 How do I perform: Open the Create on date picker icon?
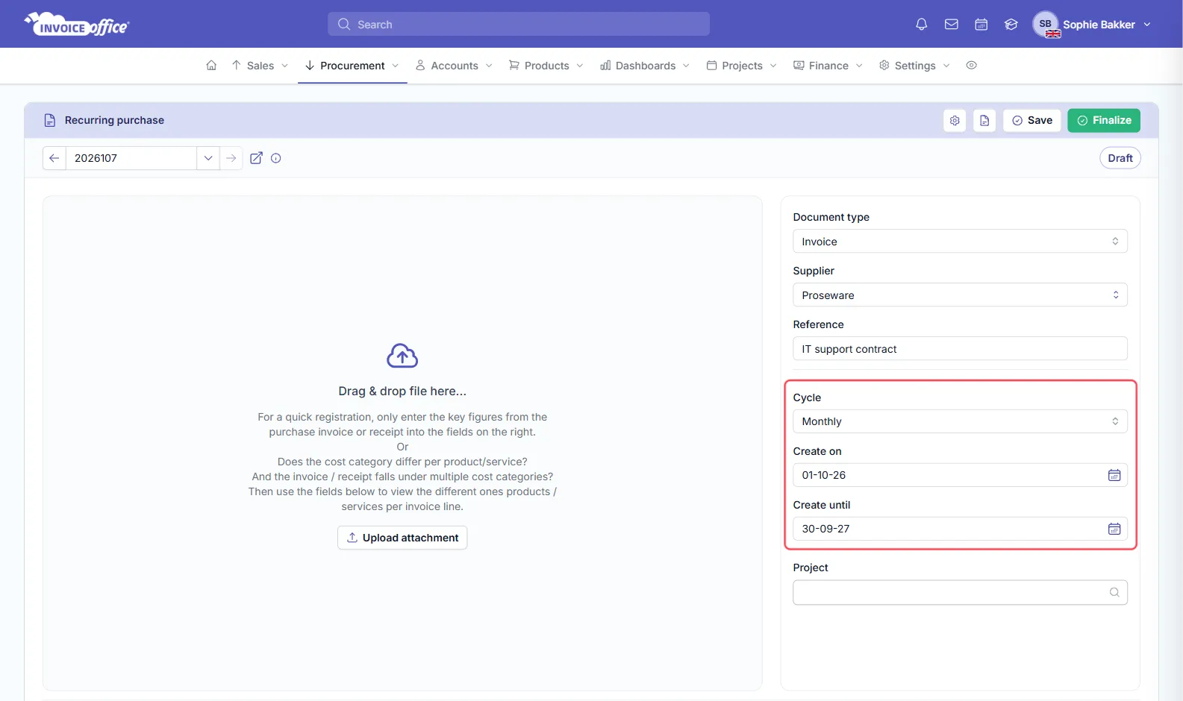[1114, 475]
